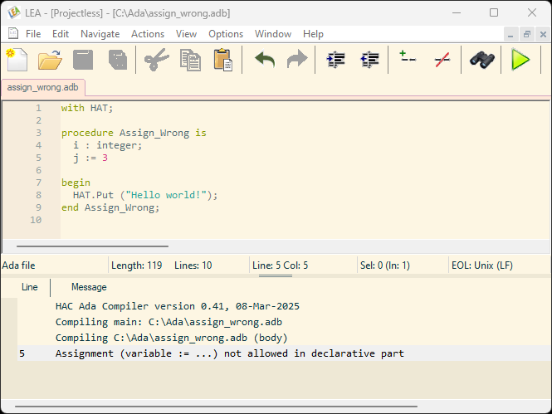Click the Paste clipboard icon
Viewport: 552px width, 414px height.
point(222,60)
